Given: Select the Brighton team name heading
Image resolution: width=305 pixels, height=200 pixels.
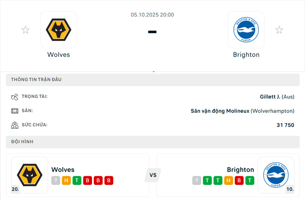Looking at the screenshot, I should click(246, 54).
